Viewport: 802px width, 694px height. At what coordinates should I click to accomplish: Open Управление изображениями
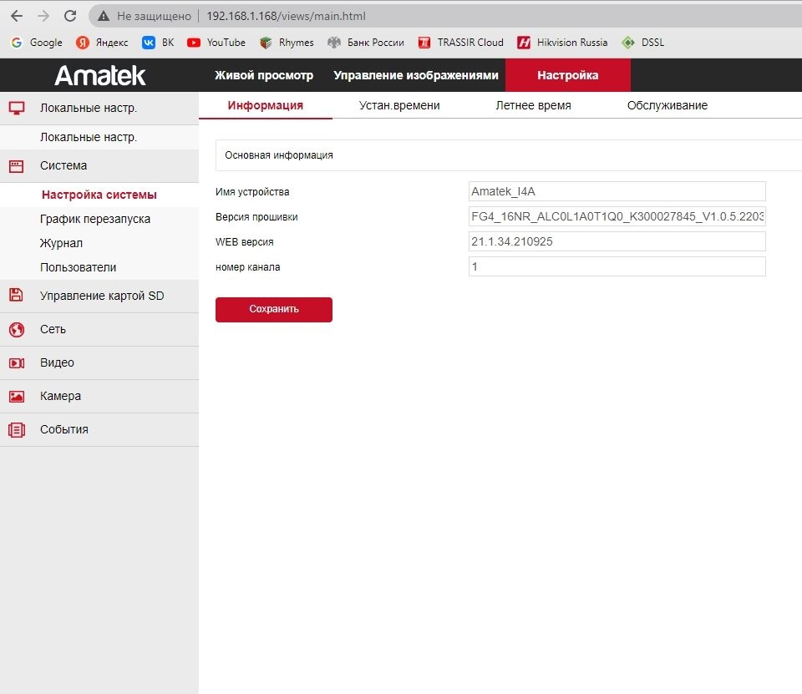[x=416, y=75]
